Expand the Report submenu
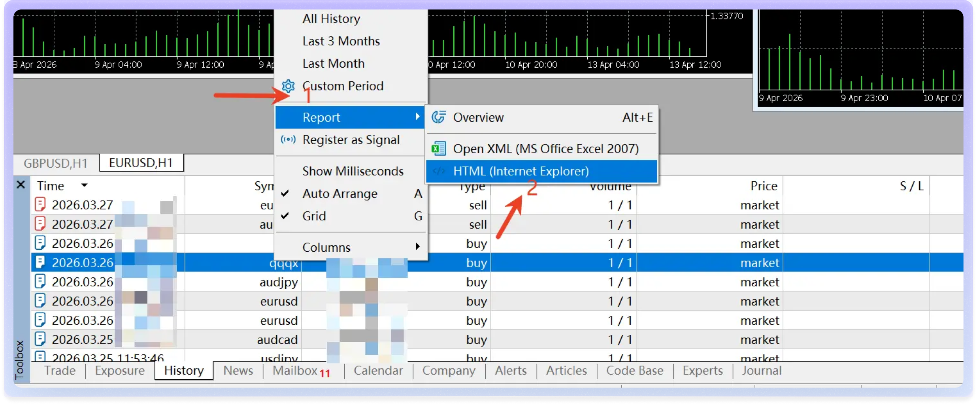977x405 pixels. 349,117
